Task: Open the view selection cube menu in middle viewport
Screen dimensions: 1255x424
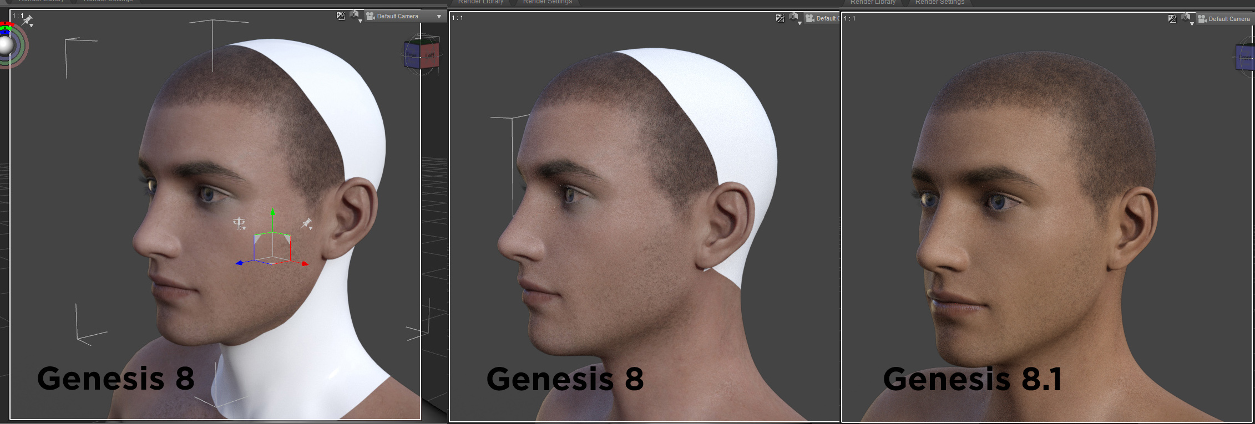Action: pos(795,18)
